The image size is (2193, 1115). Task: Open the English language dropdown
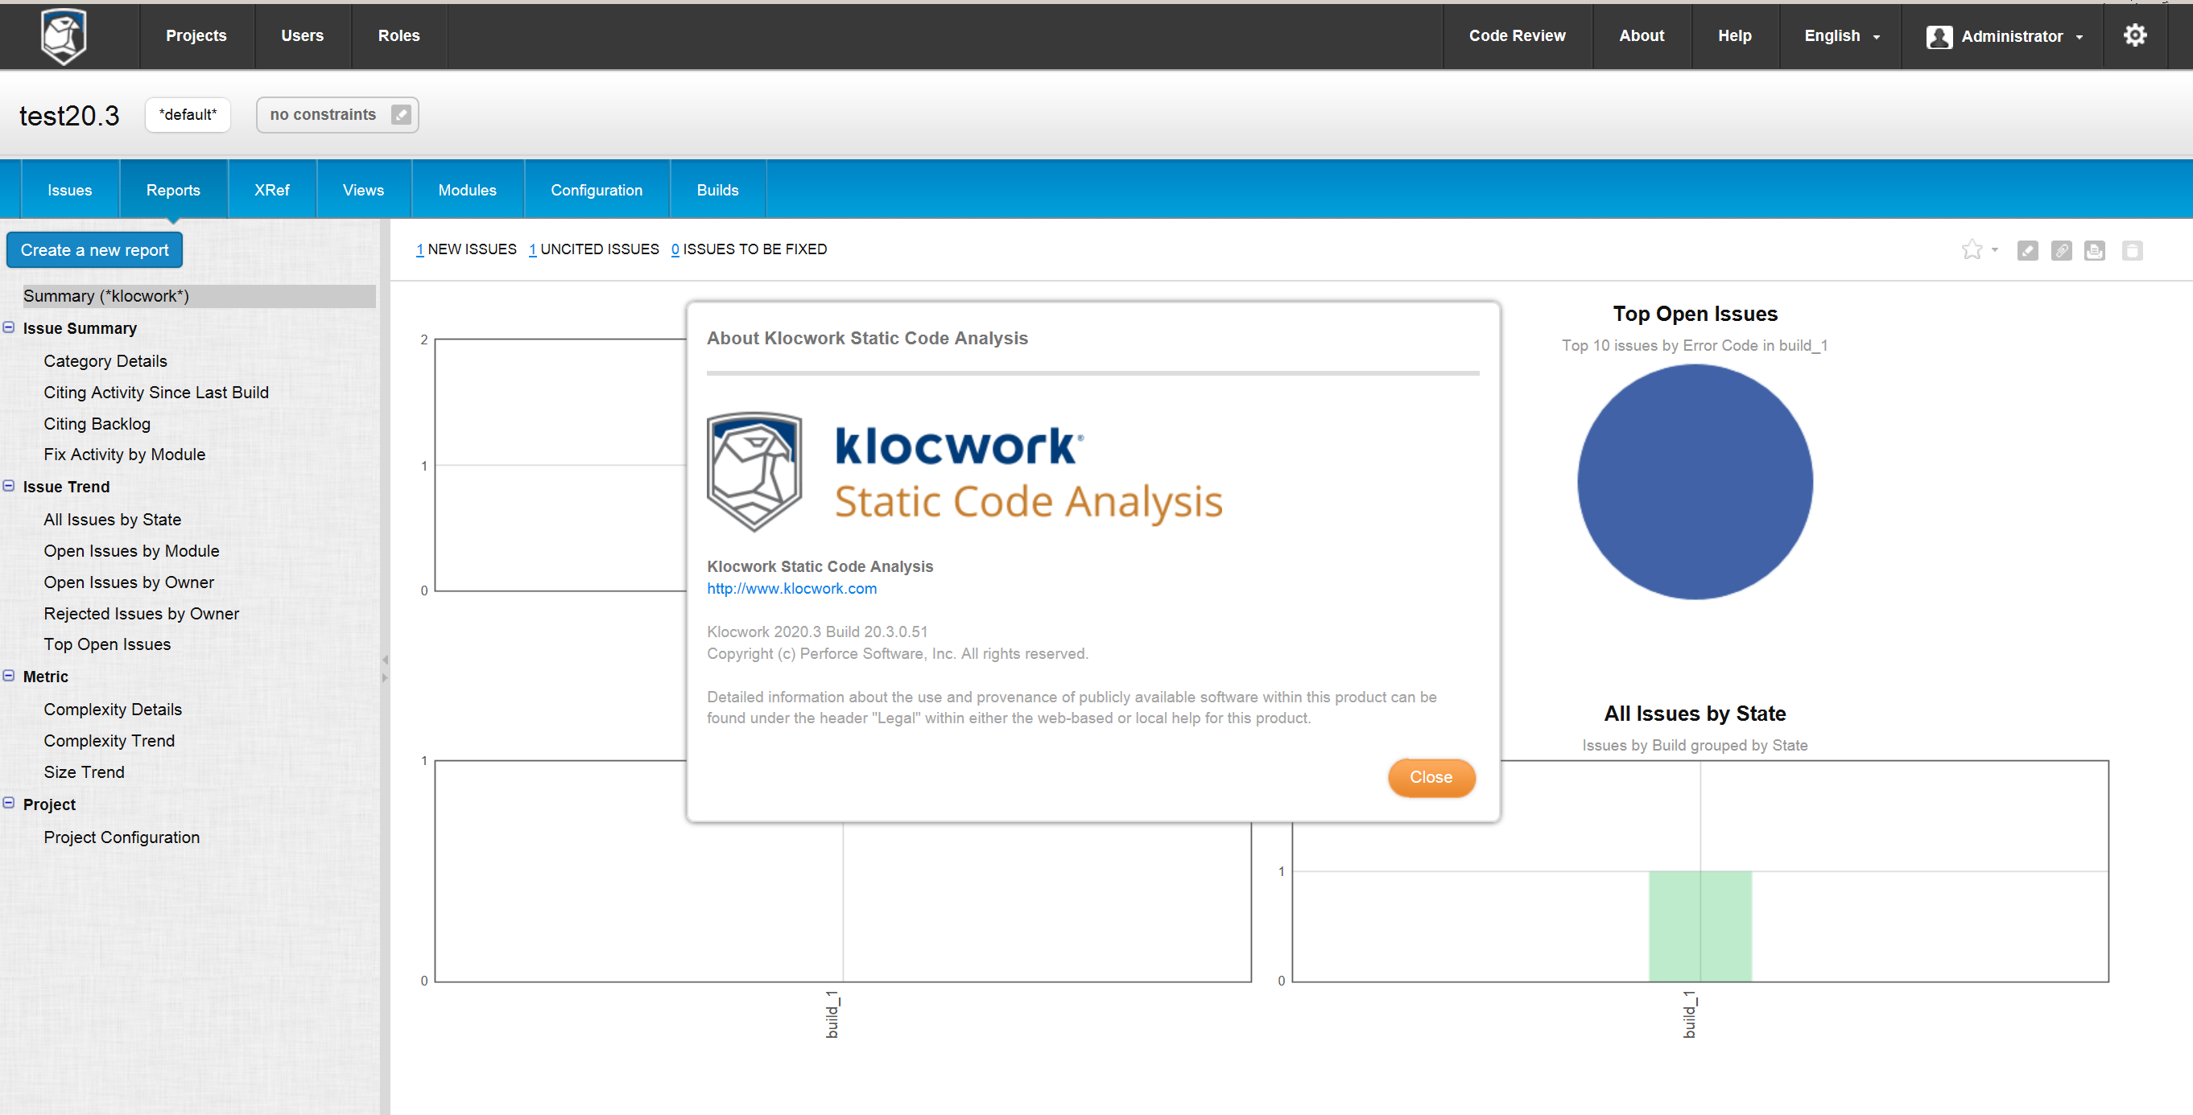click(1840, 35)
